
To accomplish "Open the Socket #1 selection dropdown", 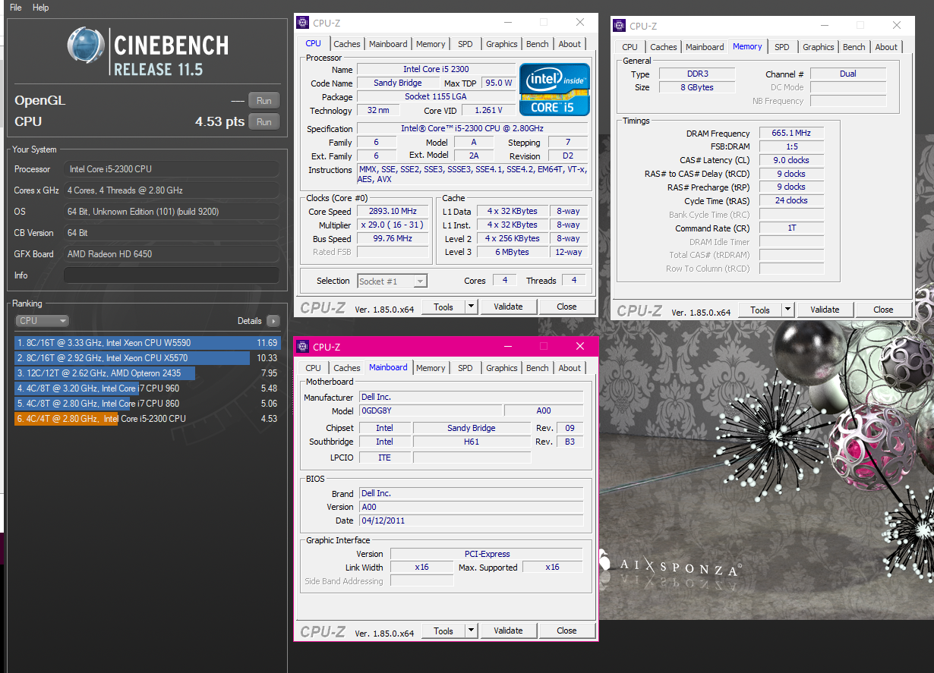I will click(392, 281).
